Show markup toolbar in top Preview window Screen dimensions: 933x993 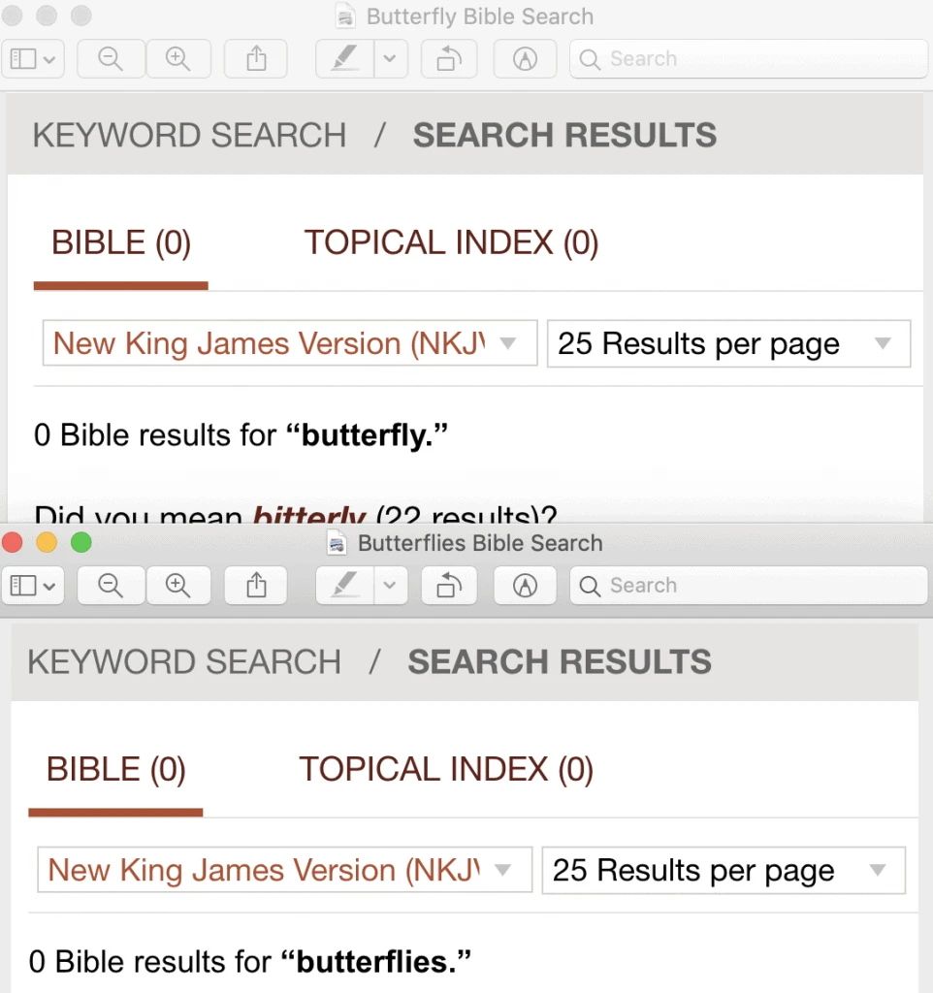point(525,59)
